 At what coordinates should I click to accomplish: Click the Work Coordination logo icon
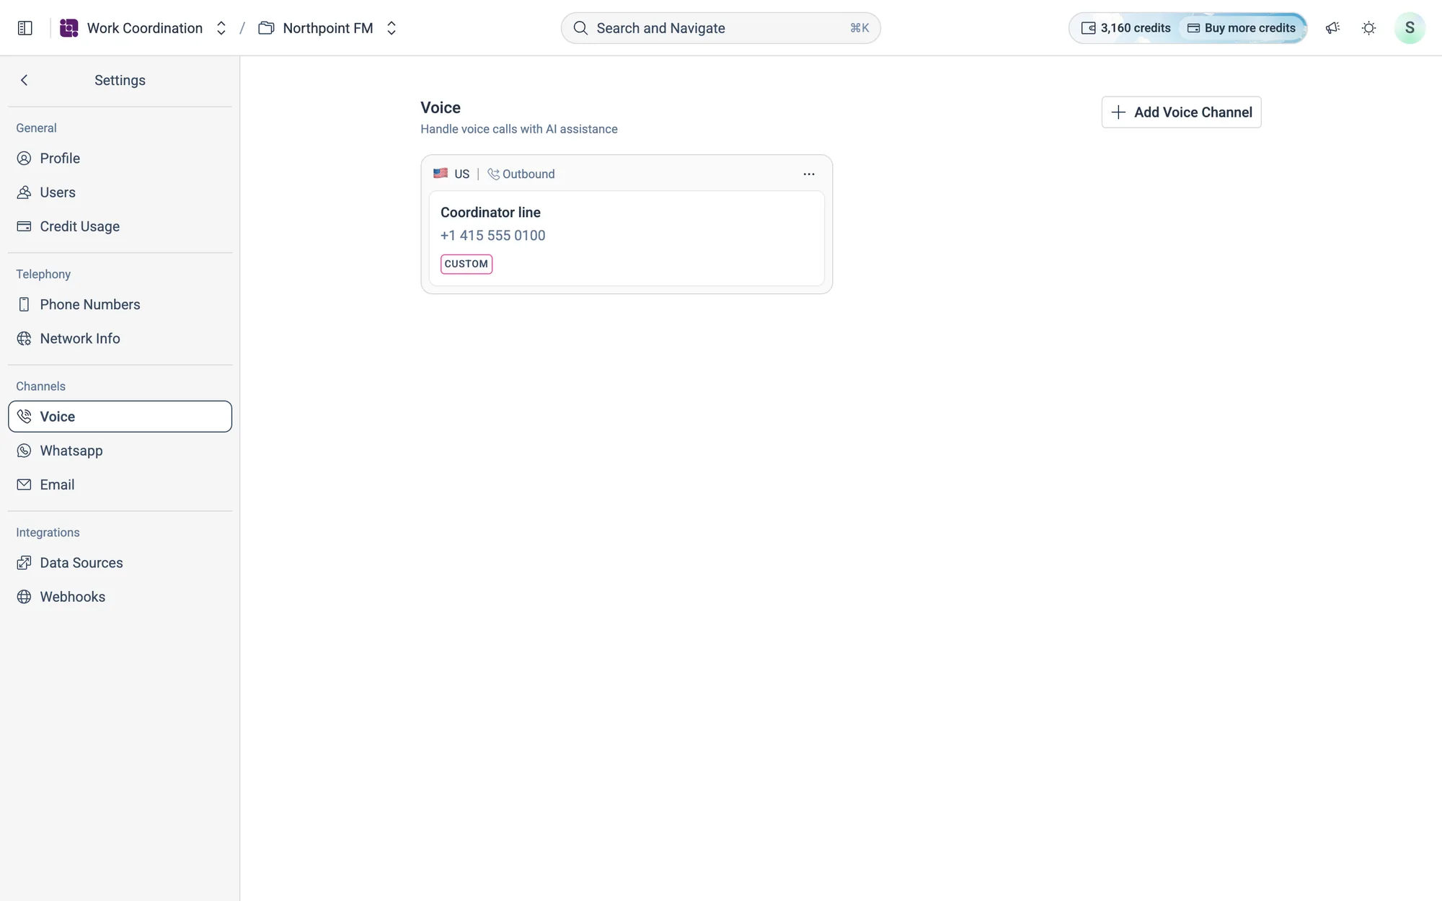(x=68, y=28)
